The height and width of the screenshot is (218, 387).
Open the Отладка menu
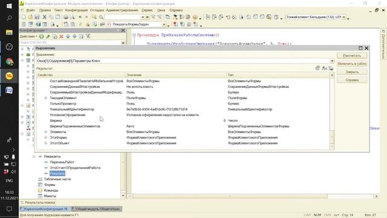tap(97, 10)
